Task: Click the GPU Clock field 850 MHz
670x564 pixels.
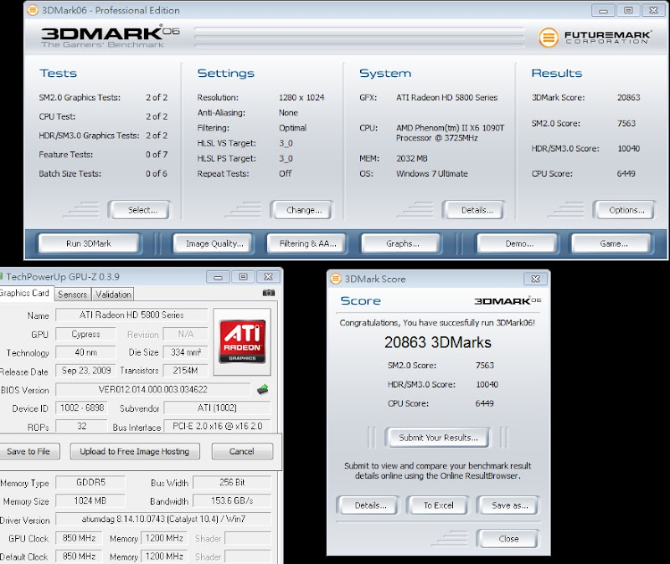Action: pyautogui.click(x=79, y=538)
